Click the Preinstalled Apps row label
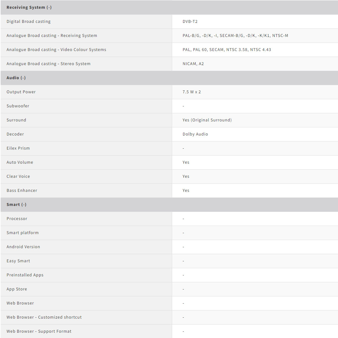This screenshot has width=338, height=338. coord(25,275)
